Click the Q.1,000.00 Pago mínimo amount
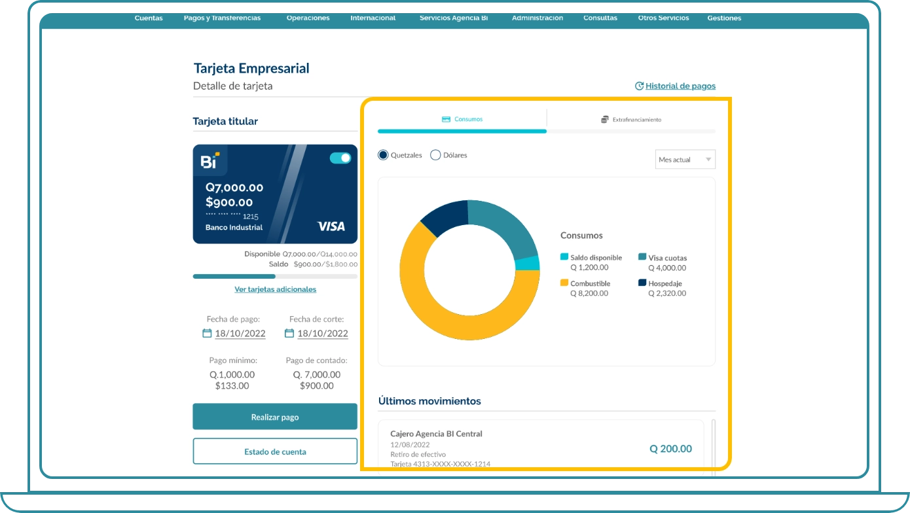 tap(232, 375)
